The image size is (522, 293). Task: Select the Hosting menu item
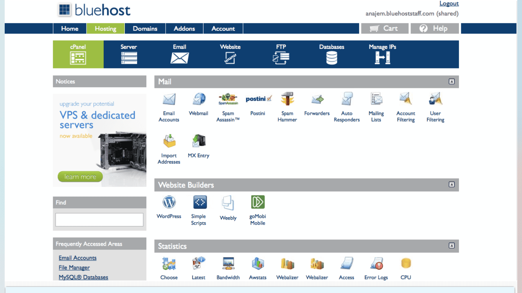(106, 29)
